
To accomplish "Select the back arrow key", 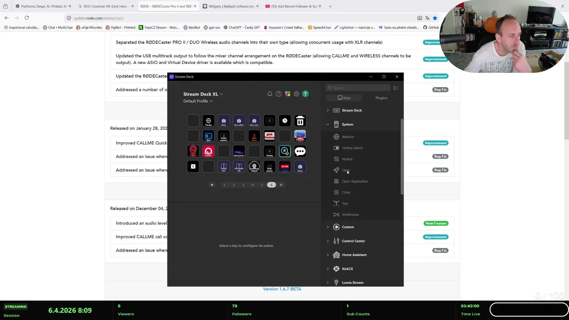I will (193, 167).
